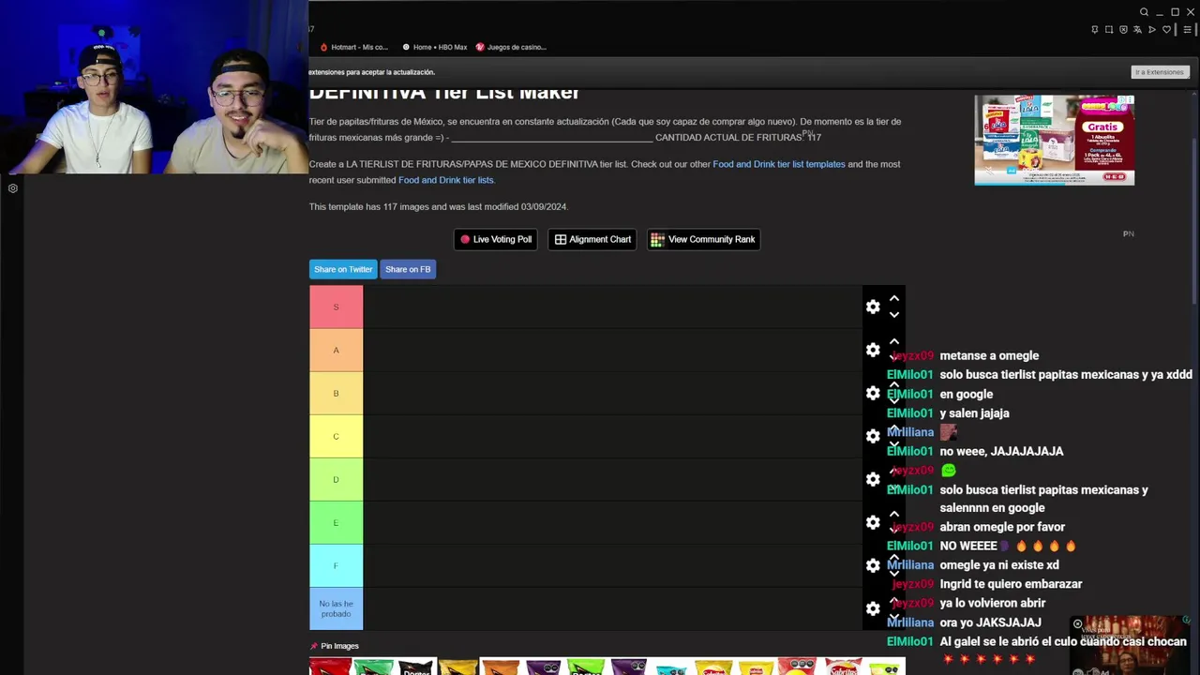
Task: Click the gear icon below the webcam
Action: 13,188
